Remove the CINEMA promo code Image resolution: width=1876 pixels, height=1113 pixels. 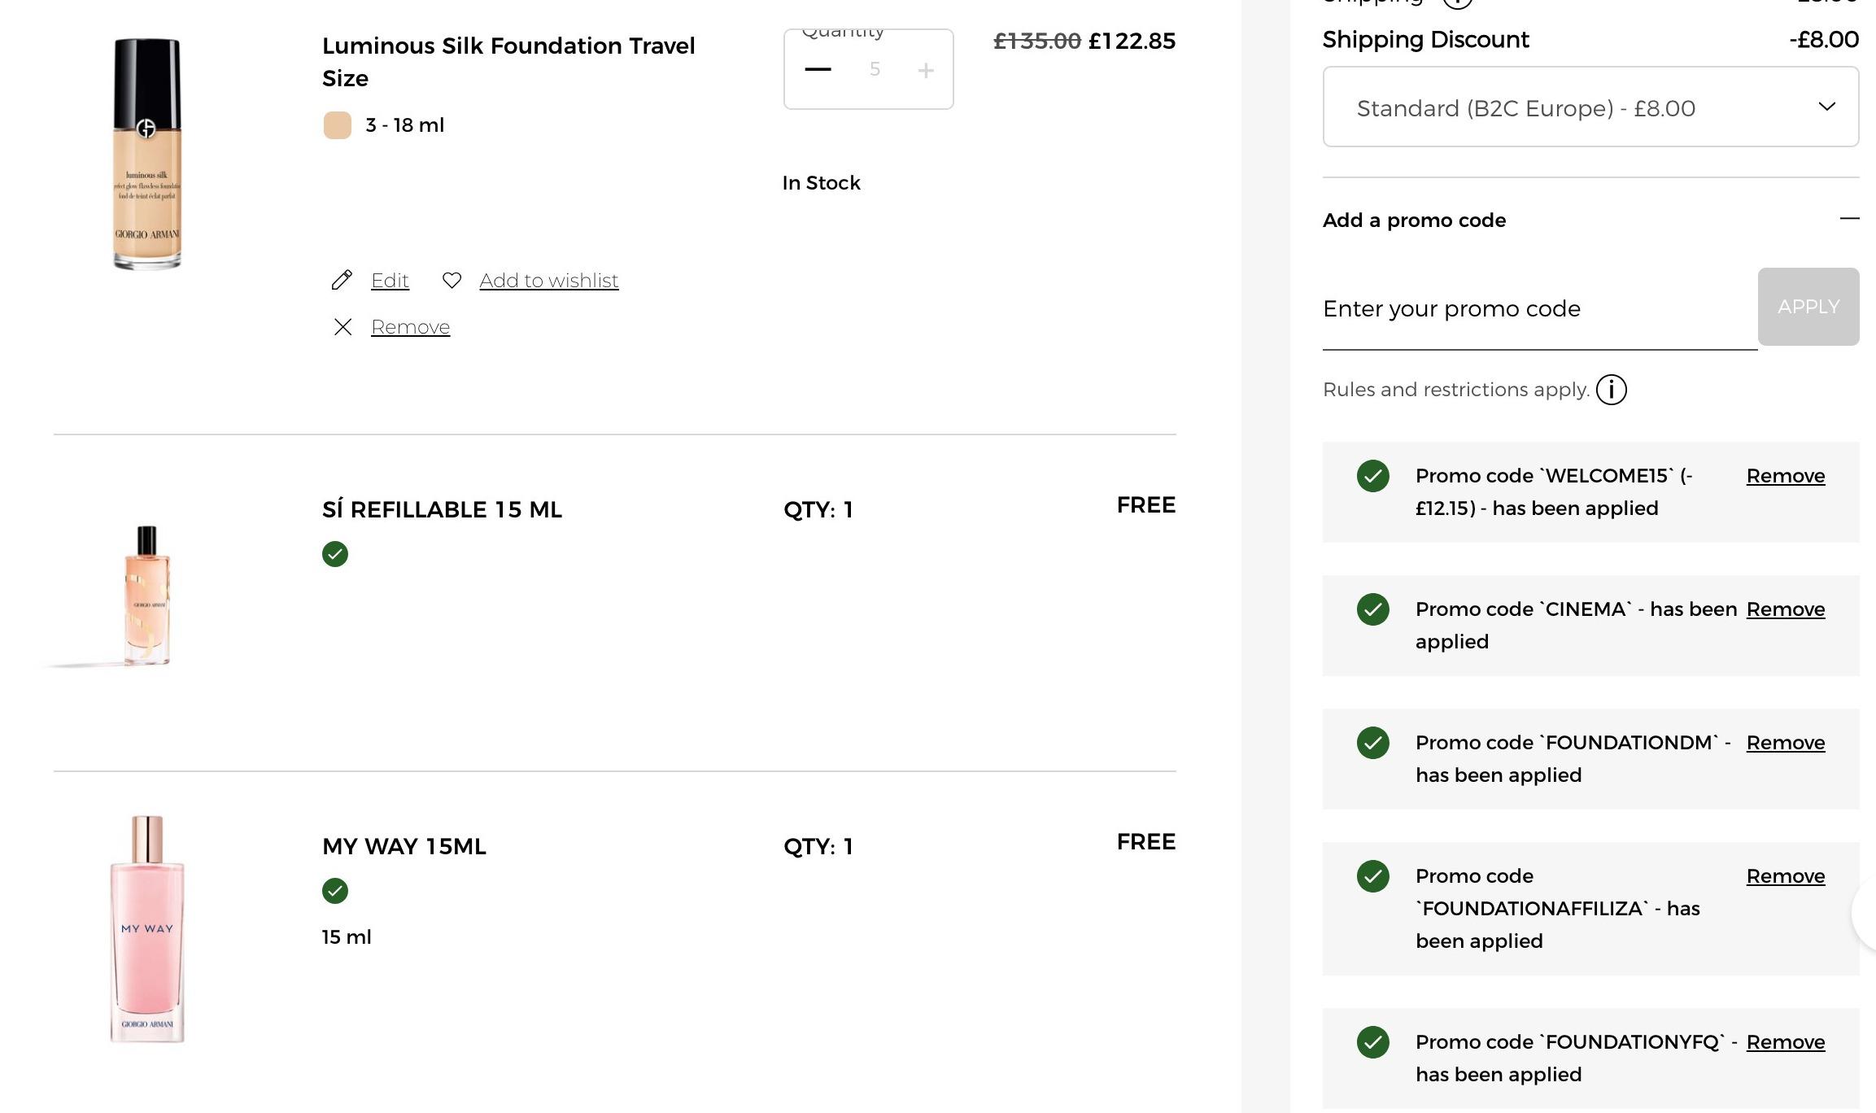[1786, 609]
